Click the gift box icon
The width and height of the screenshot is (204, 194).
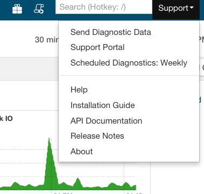(x=17, y=9)
